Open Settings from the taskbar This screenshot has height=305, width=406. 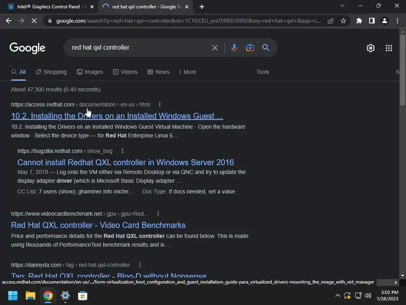pos(65,295)
